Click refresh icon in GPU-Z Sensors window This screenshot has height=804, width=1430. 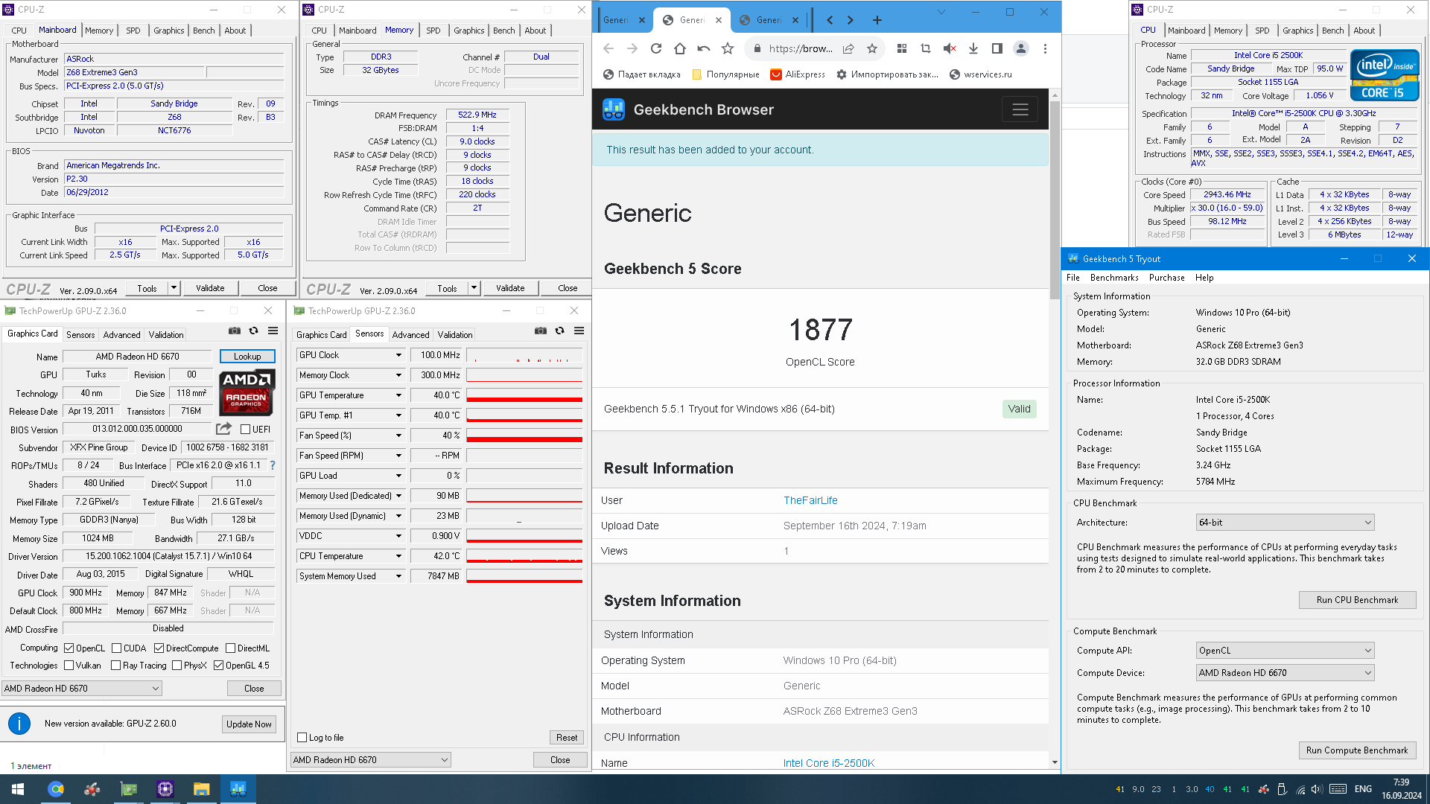pyautogui.click(x=560, y=331)
